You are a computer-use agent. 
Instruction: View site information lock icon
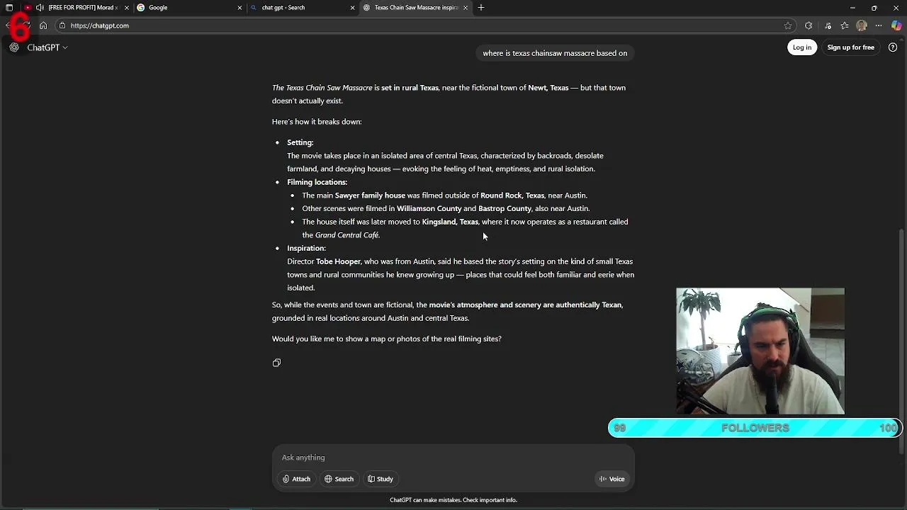pos(62,25)
